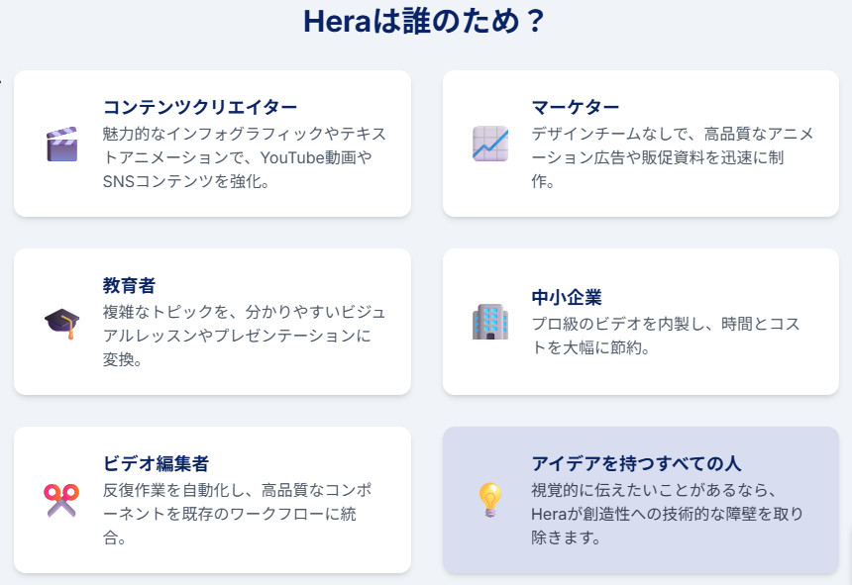Screen dimensions: 852x585
Task: Click the YouTube動画 and SNS content description
Action: (244, 157)
